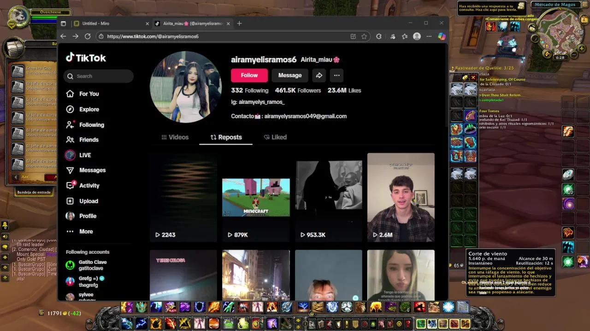Close the Untitled - Miro browser tab
Screen dimensions: 590x331
tap(147, 23)
